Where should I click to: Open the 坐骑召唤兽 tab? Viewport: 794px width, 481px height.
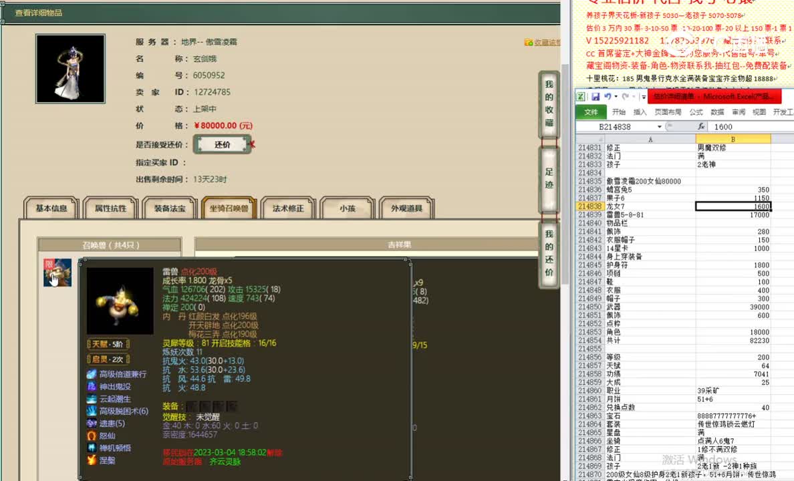[229, 208]
